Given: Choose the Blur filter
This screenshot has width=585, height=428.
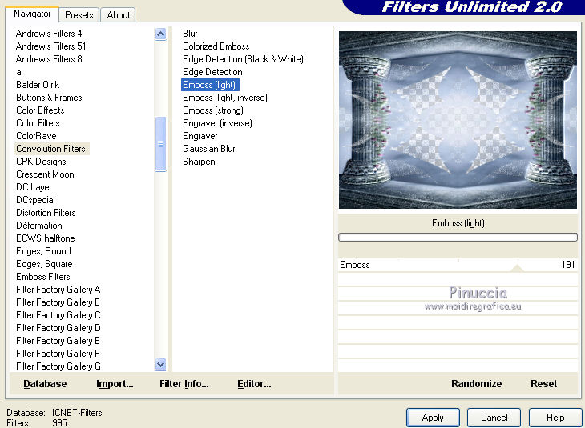Looking at the screenshot, I should coord(190,34).
